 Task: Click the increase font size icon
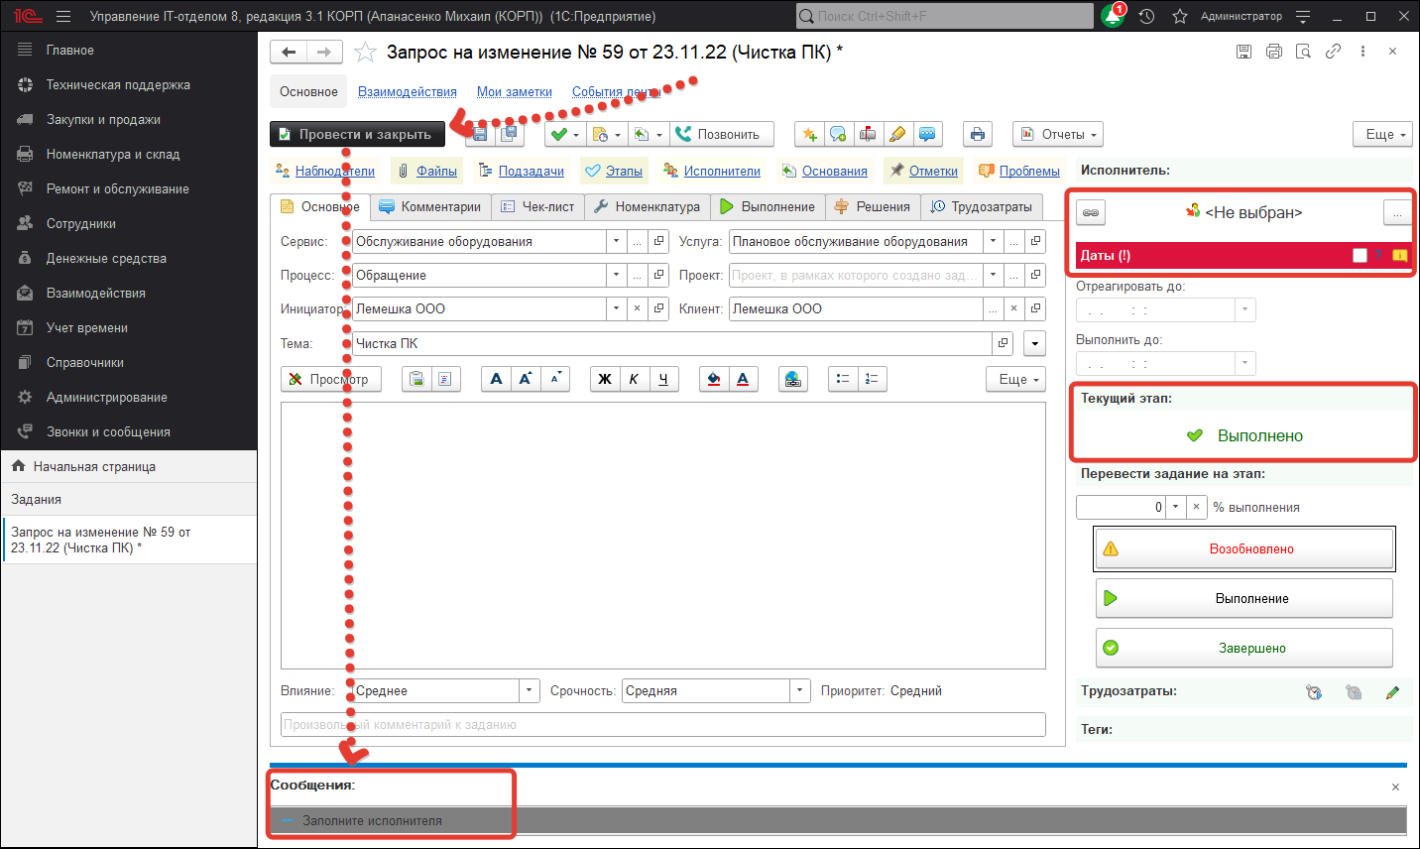click(526, 379)
